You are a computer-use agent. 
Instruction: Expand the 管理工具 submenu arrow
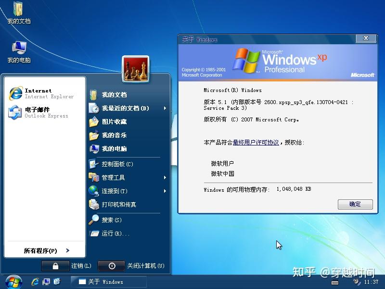pos(165,177)
